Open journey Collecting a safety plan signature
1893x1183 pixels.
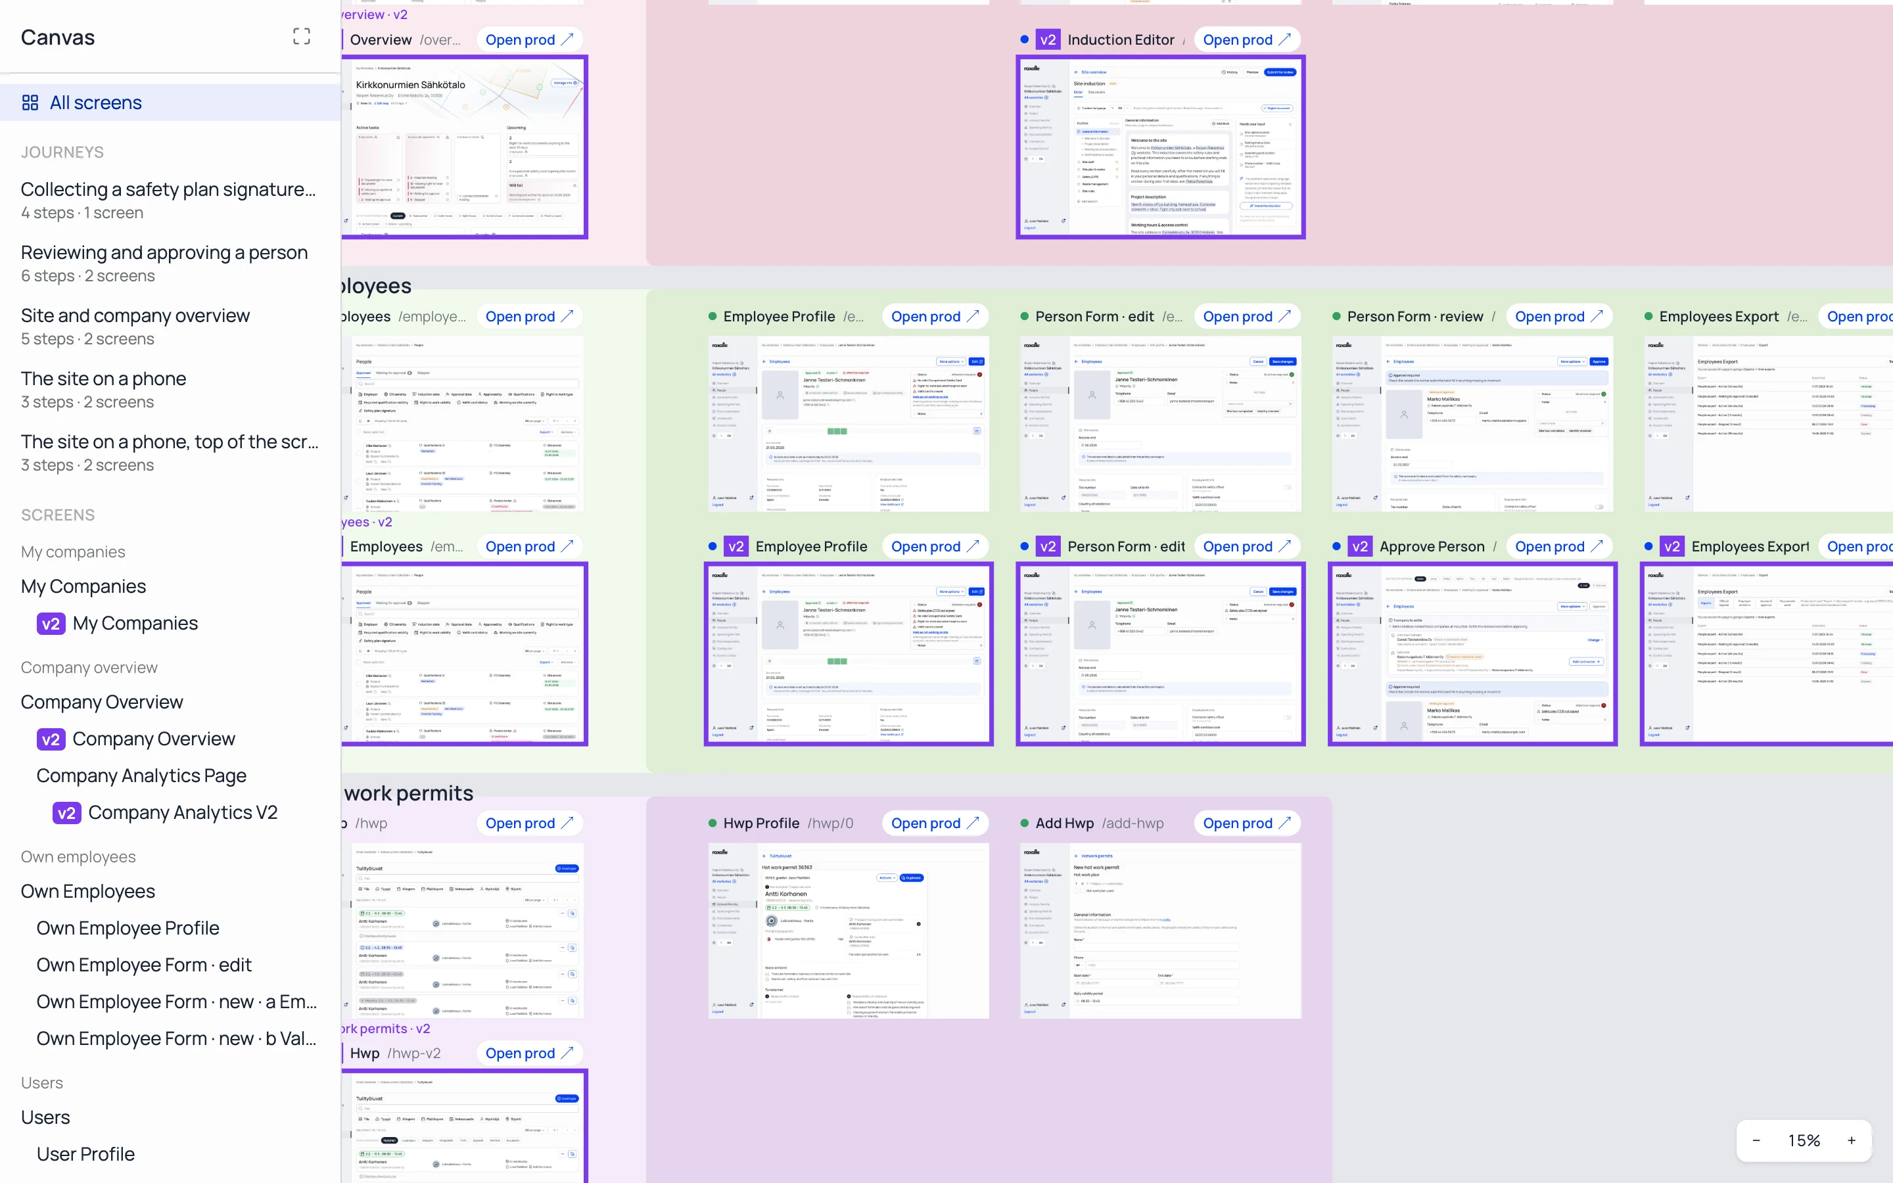click(170, 200)
